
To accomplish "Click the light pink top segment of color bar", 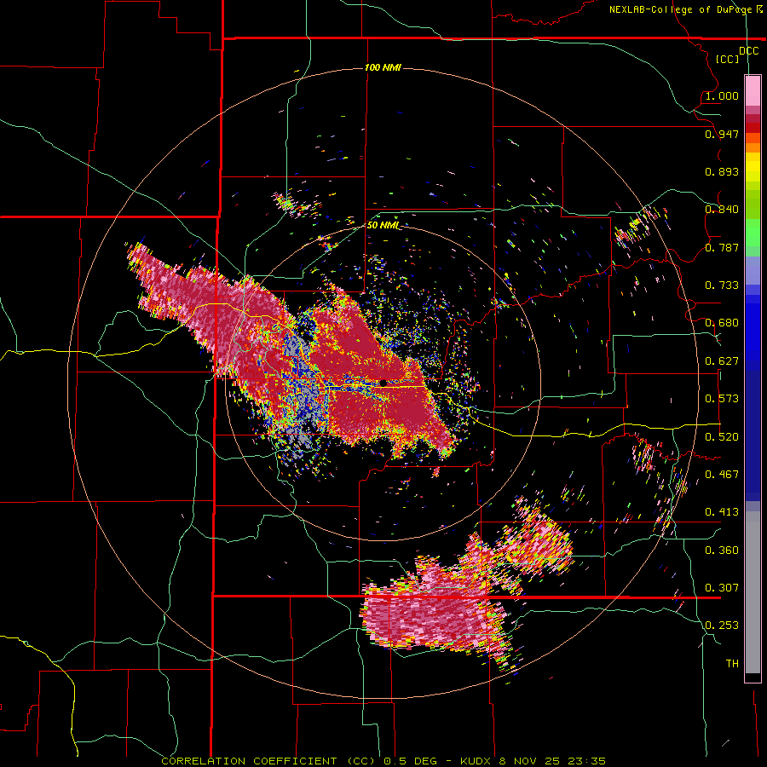I will click(753, 90).
